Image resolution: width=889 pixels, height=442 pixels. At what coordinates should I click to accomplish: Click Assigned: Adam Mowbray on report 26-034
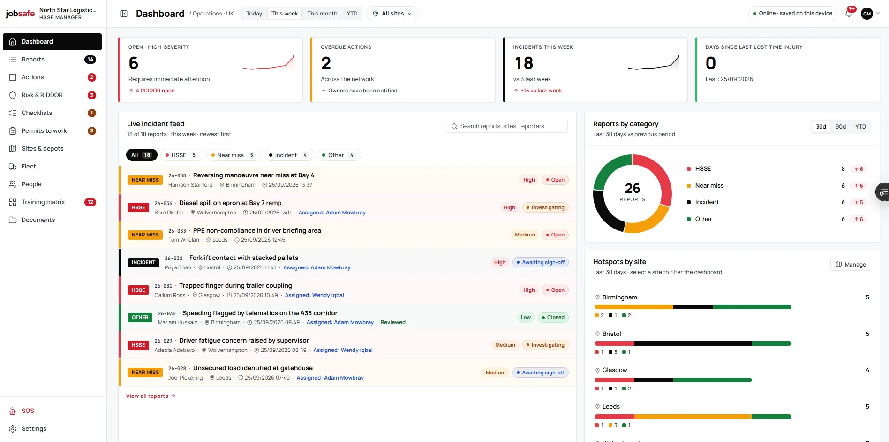point(332,213)
